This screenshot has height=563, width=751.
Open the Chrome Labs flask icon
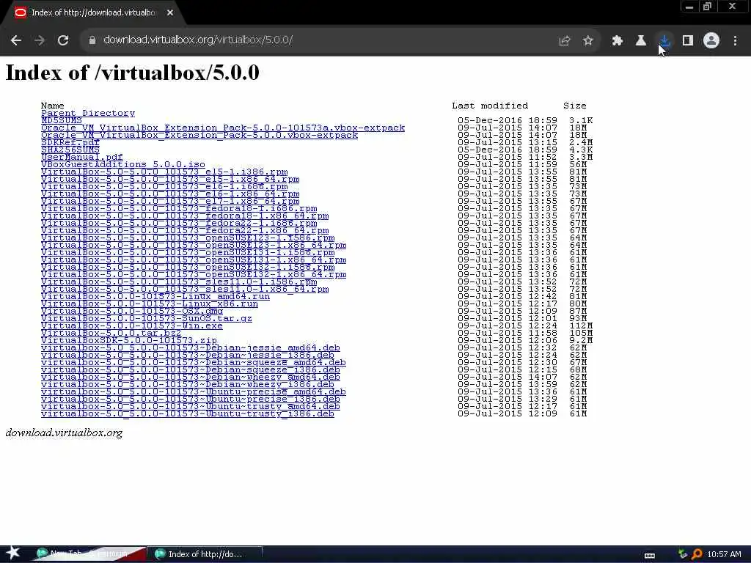coord(641,41)
